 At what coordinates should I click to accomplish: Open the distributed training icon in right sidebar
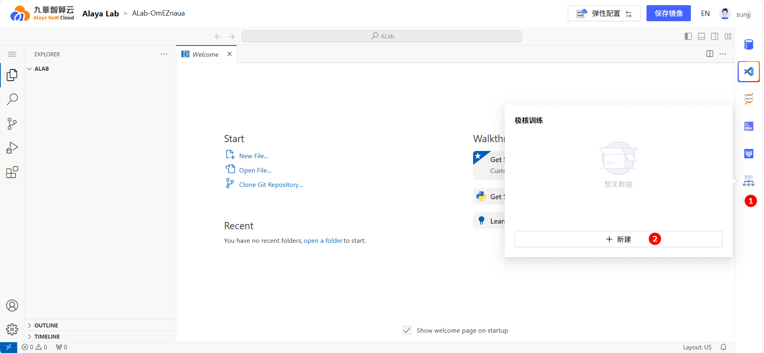[x=749, y=181]
